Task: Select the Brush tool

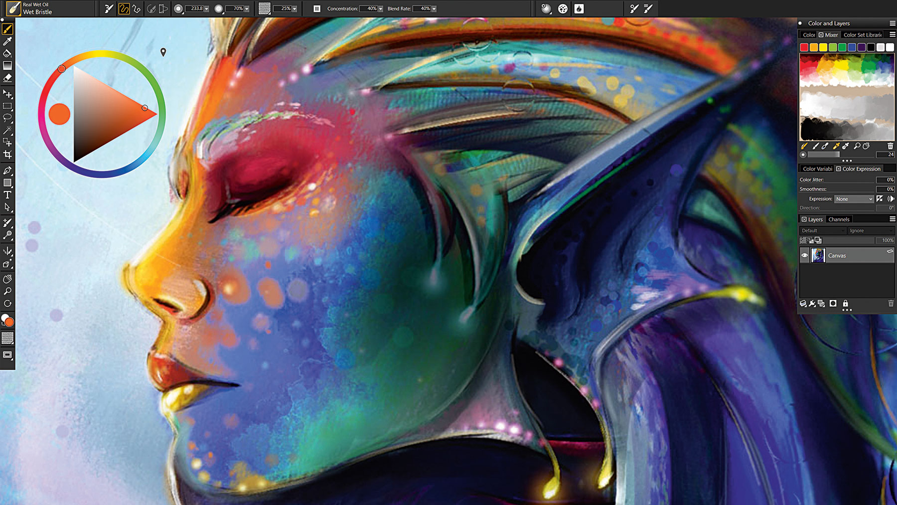Action: coord(7,29)
